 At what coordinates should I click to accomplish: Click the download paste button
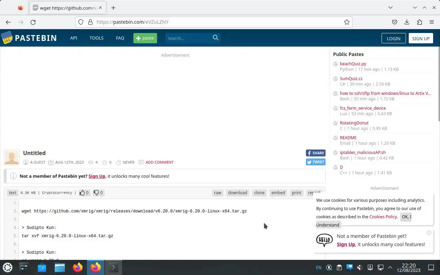(238, 192)
